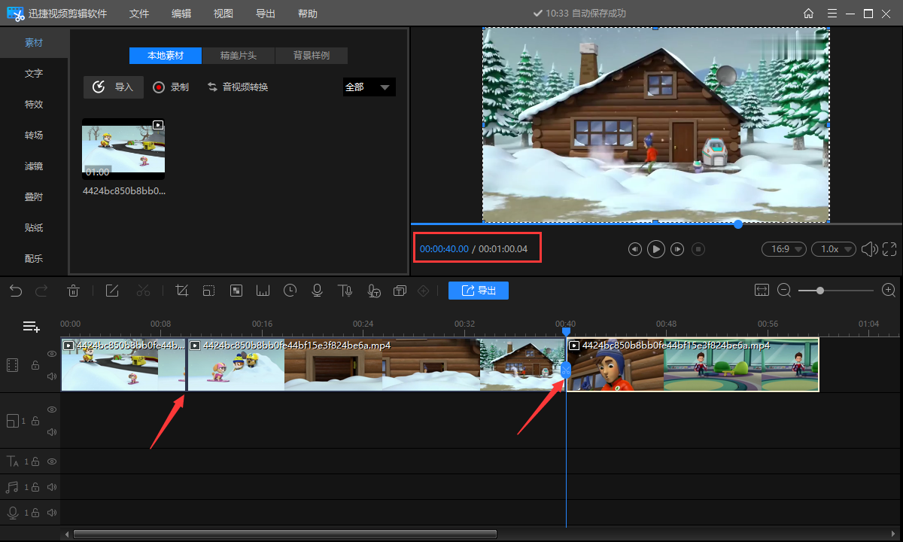Click the keyframe diamond icon
Viewport: 903px width, 542px height.
click(424, 291)
